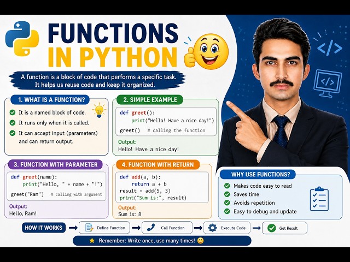Click 'and can return output.' text
Screen dimensions: 350x262
(46, 141)
